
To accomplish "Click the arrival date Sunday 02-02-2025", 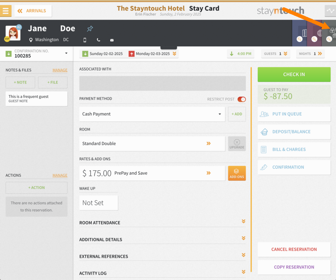I will pyautogui.click(x=103, y=54).
